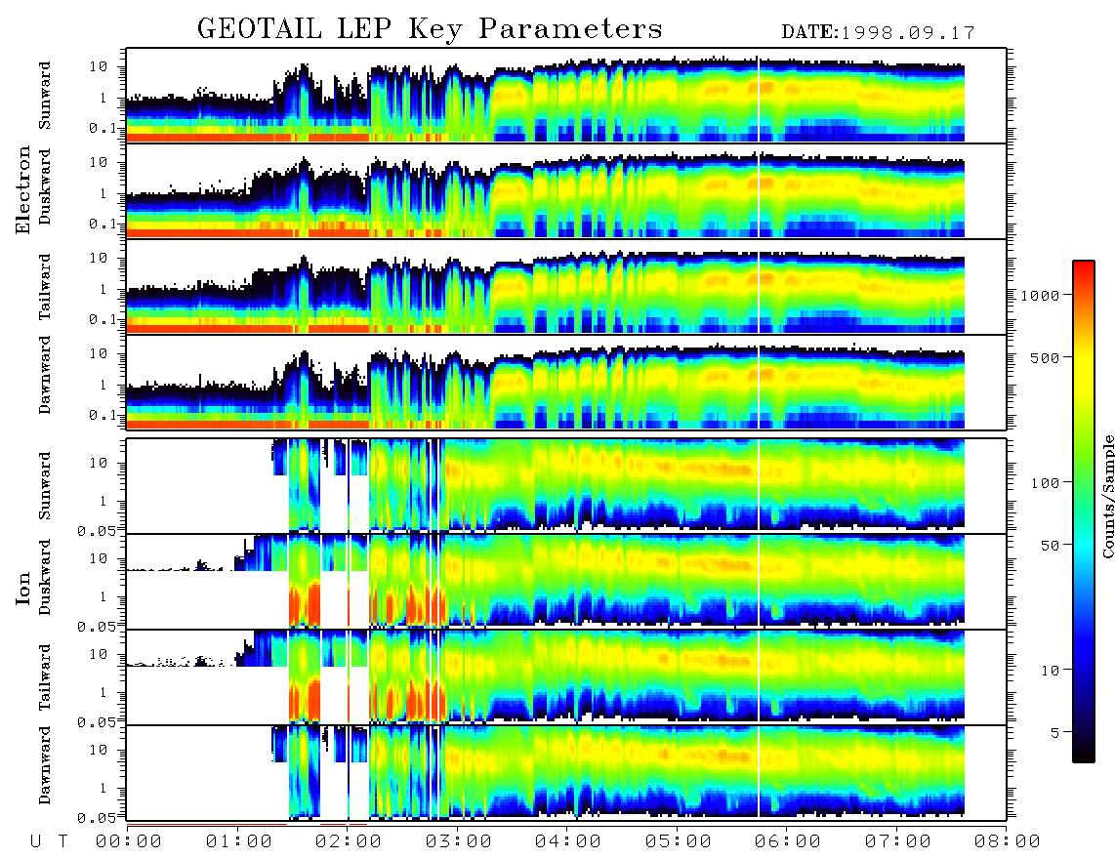Select the 04:00 time tick label
The width and height of the screenshot is (1115, 859).
point(568,842)
